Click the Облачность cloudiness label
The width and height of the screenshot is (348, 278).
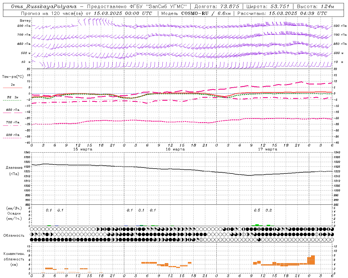pos(14,235)
